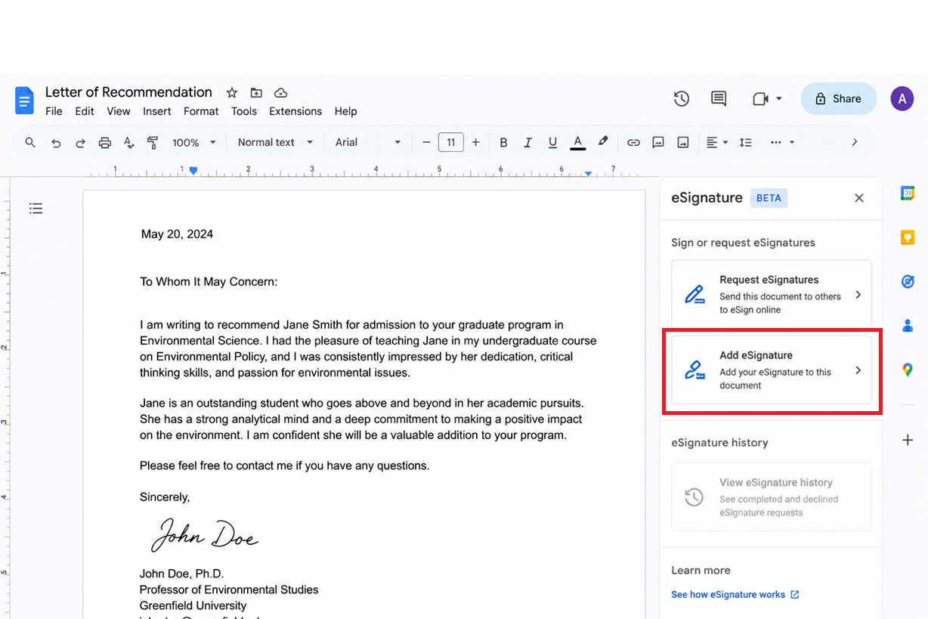Decrease font size with minus
The width and height of the screenshot is (928, 619).
click(x=426, y=142)
